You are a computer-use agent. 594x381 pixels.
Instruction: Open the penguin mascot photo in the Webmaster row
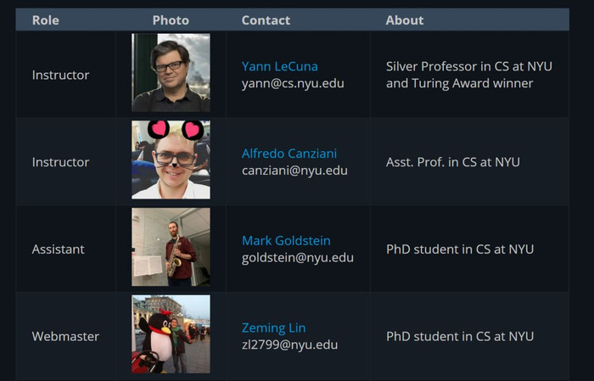(171, 334)
